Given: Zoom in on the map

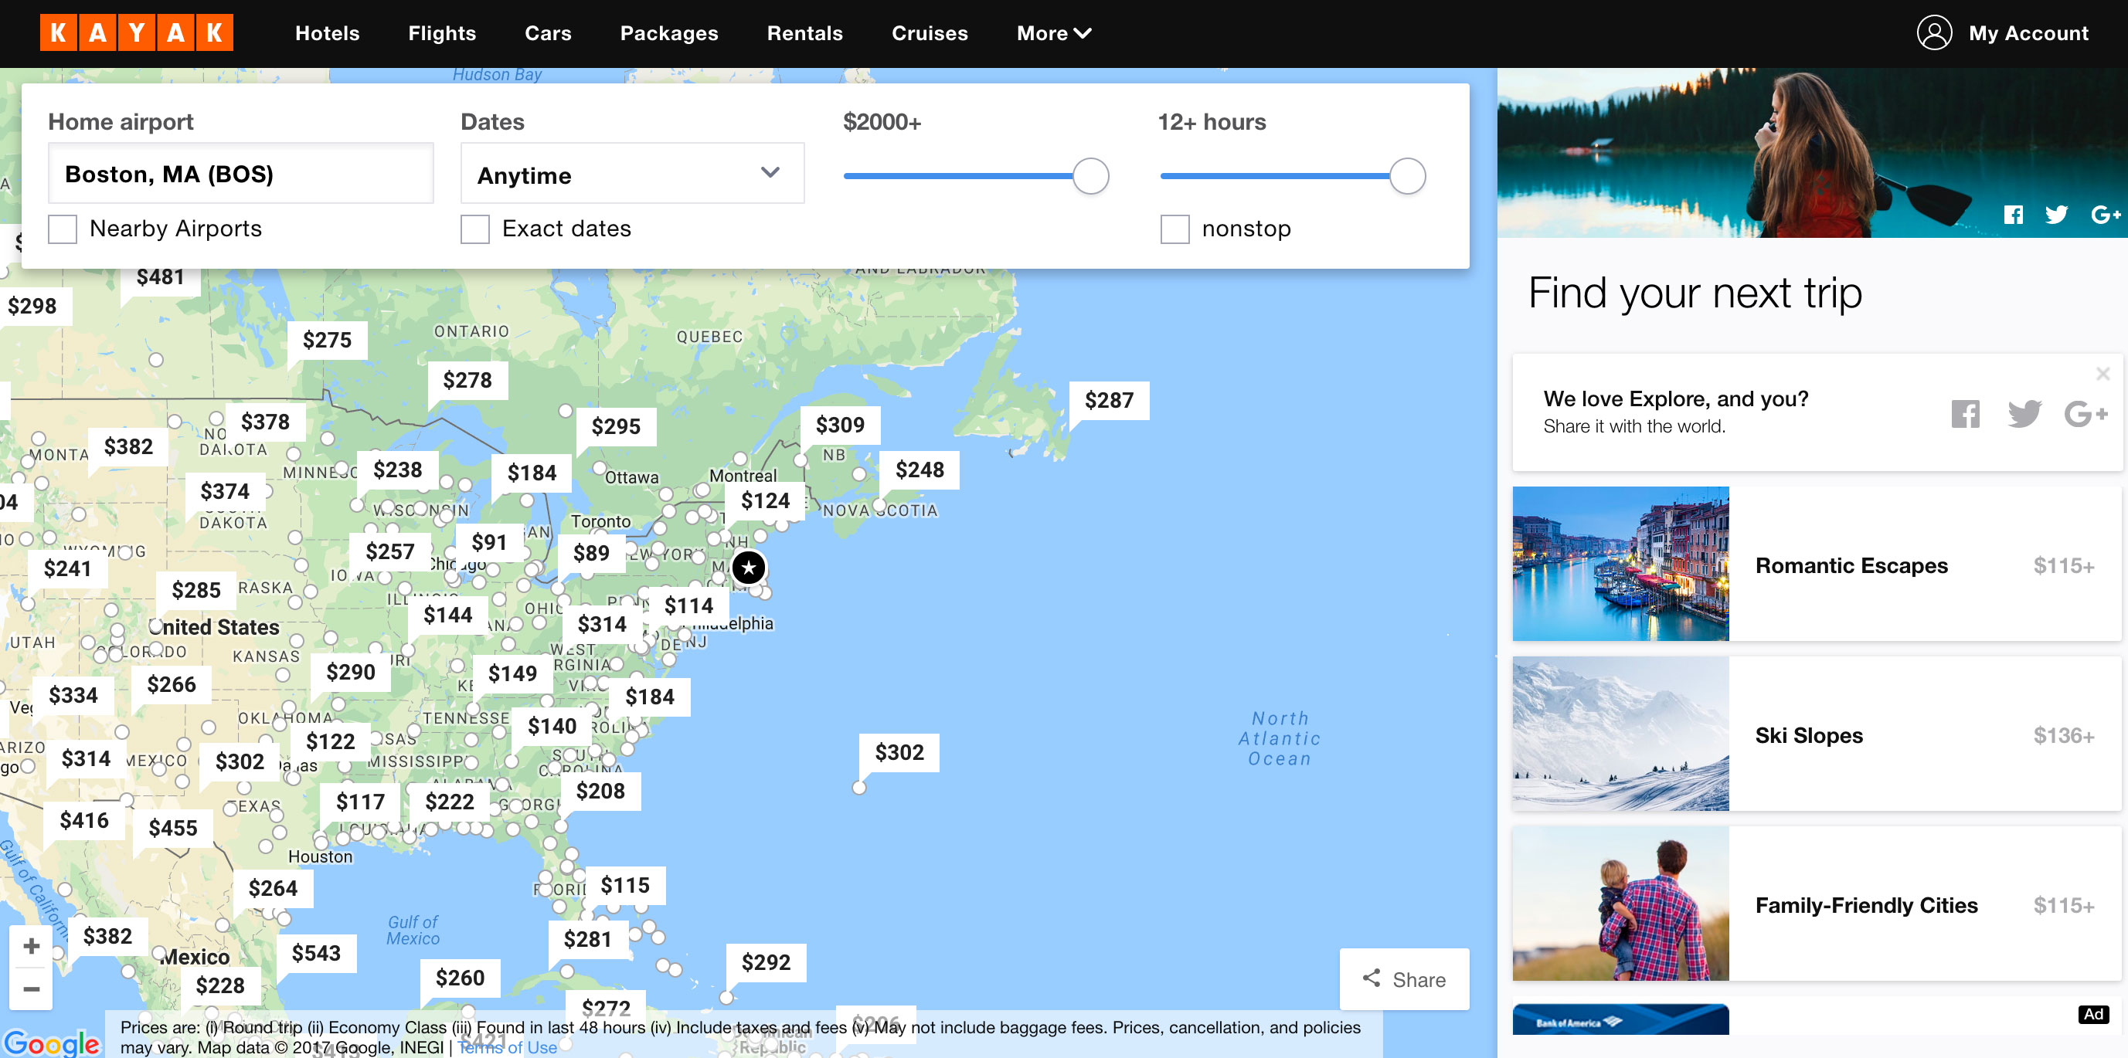Looking at the screenshot, I should (x=32, y=946).
